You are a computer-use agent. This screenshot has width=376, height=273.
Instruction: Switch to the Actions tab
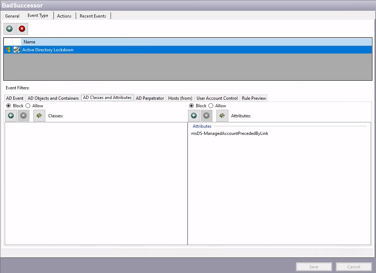(x=64, y=16)
